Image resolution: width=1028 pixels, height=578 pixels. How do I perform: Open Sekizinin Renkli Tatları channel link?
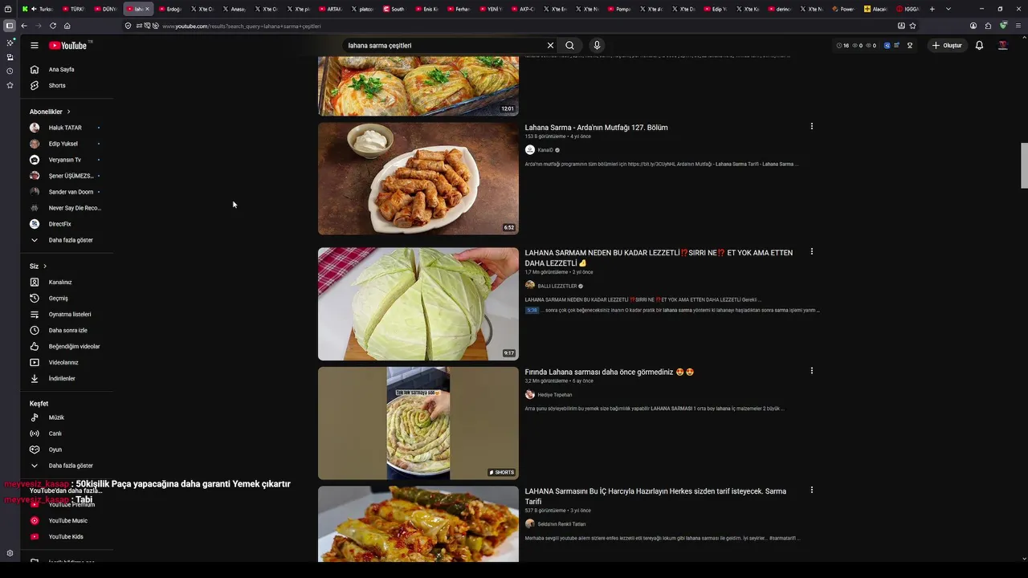coord(561,524)
